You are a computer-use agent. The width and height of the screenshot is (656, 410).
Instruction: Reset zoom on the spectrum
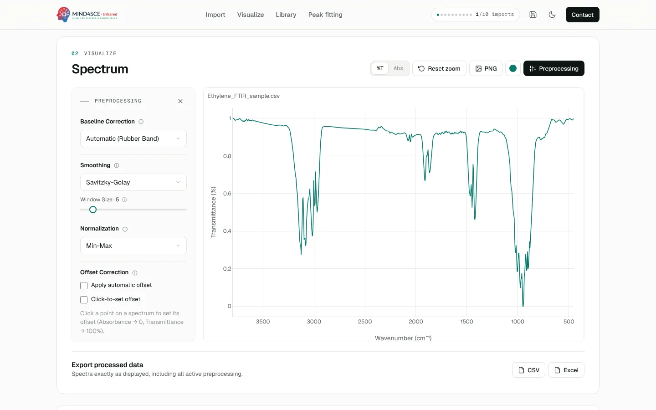click(439, 68)
